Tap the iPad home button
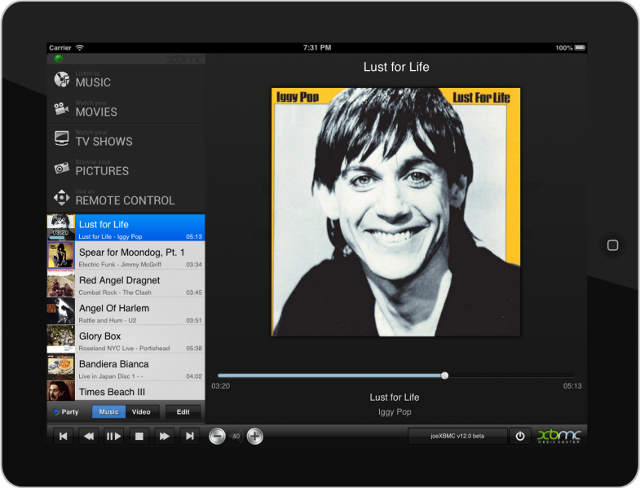 coord(612,245)
